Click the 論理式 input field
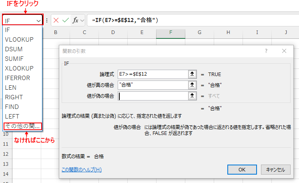Screen dimensions: 299x183 [x=153, y=74]
